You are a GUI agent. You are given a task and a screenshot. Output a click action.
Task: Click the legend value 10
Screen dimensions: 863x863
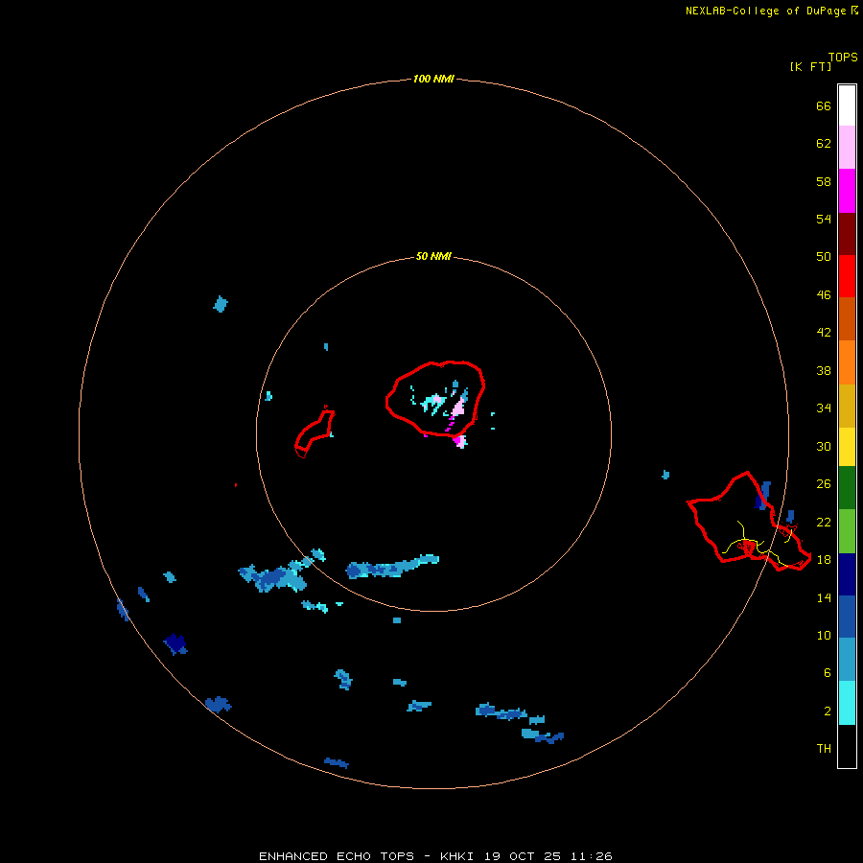(x=824, y=636)
